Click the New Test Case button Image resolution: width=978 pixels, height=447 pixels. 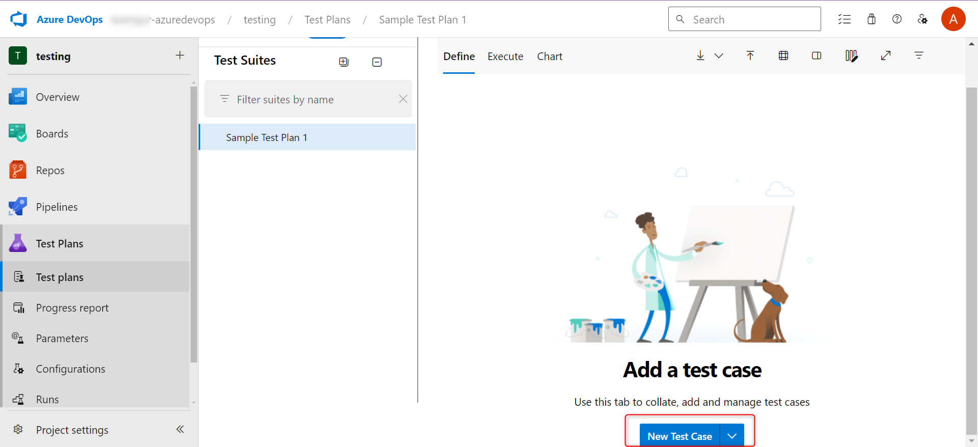[x=680, y=436]
